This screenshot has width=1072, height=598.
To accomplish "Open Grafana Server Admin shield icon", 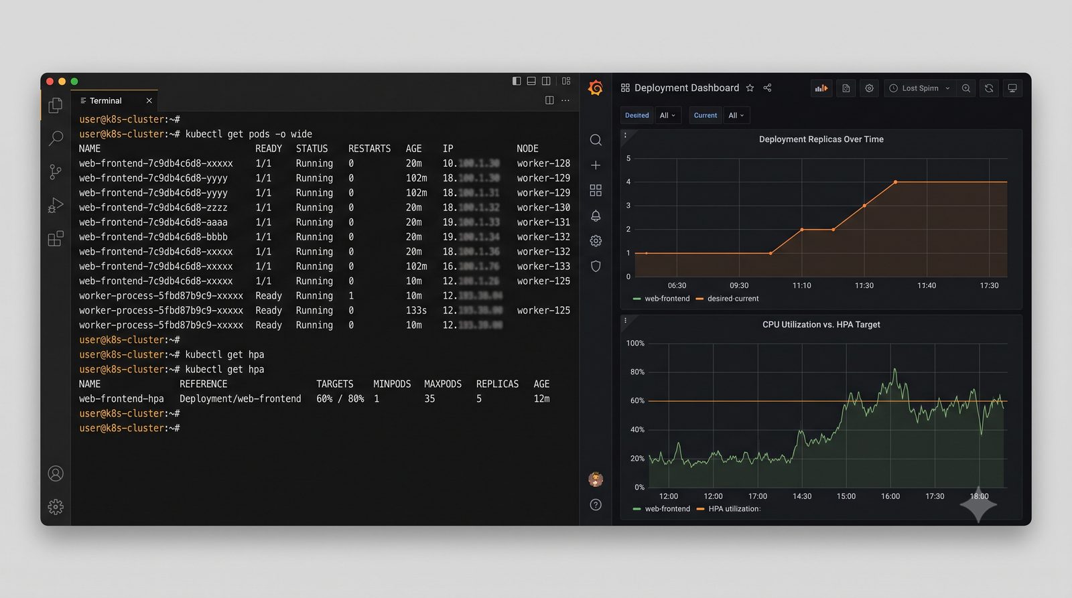I will [596, 266].
